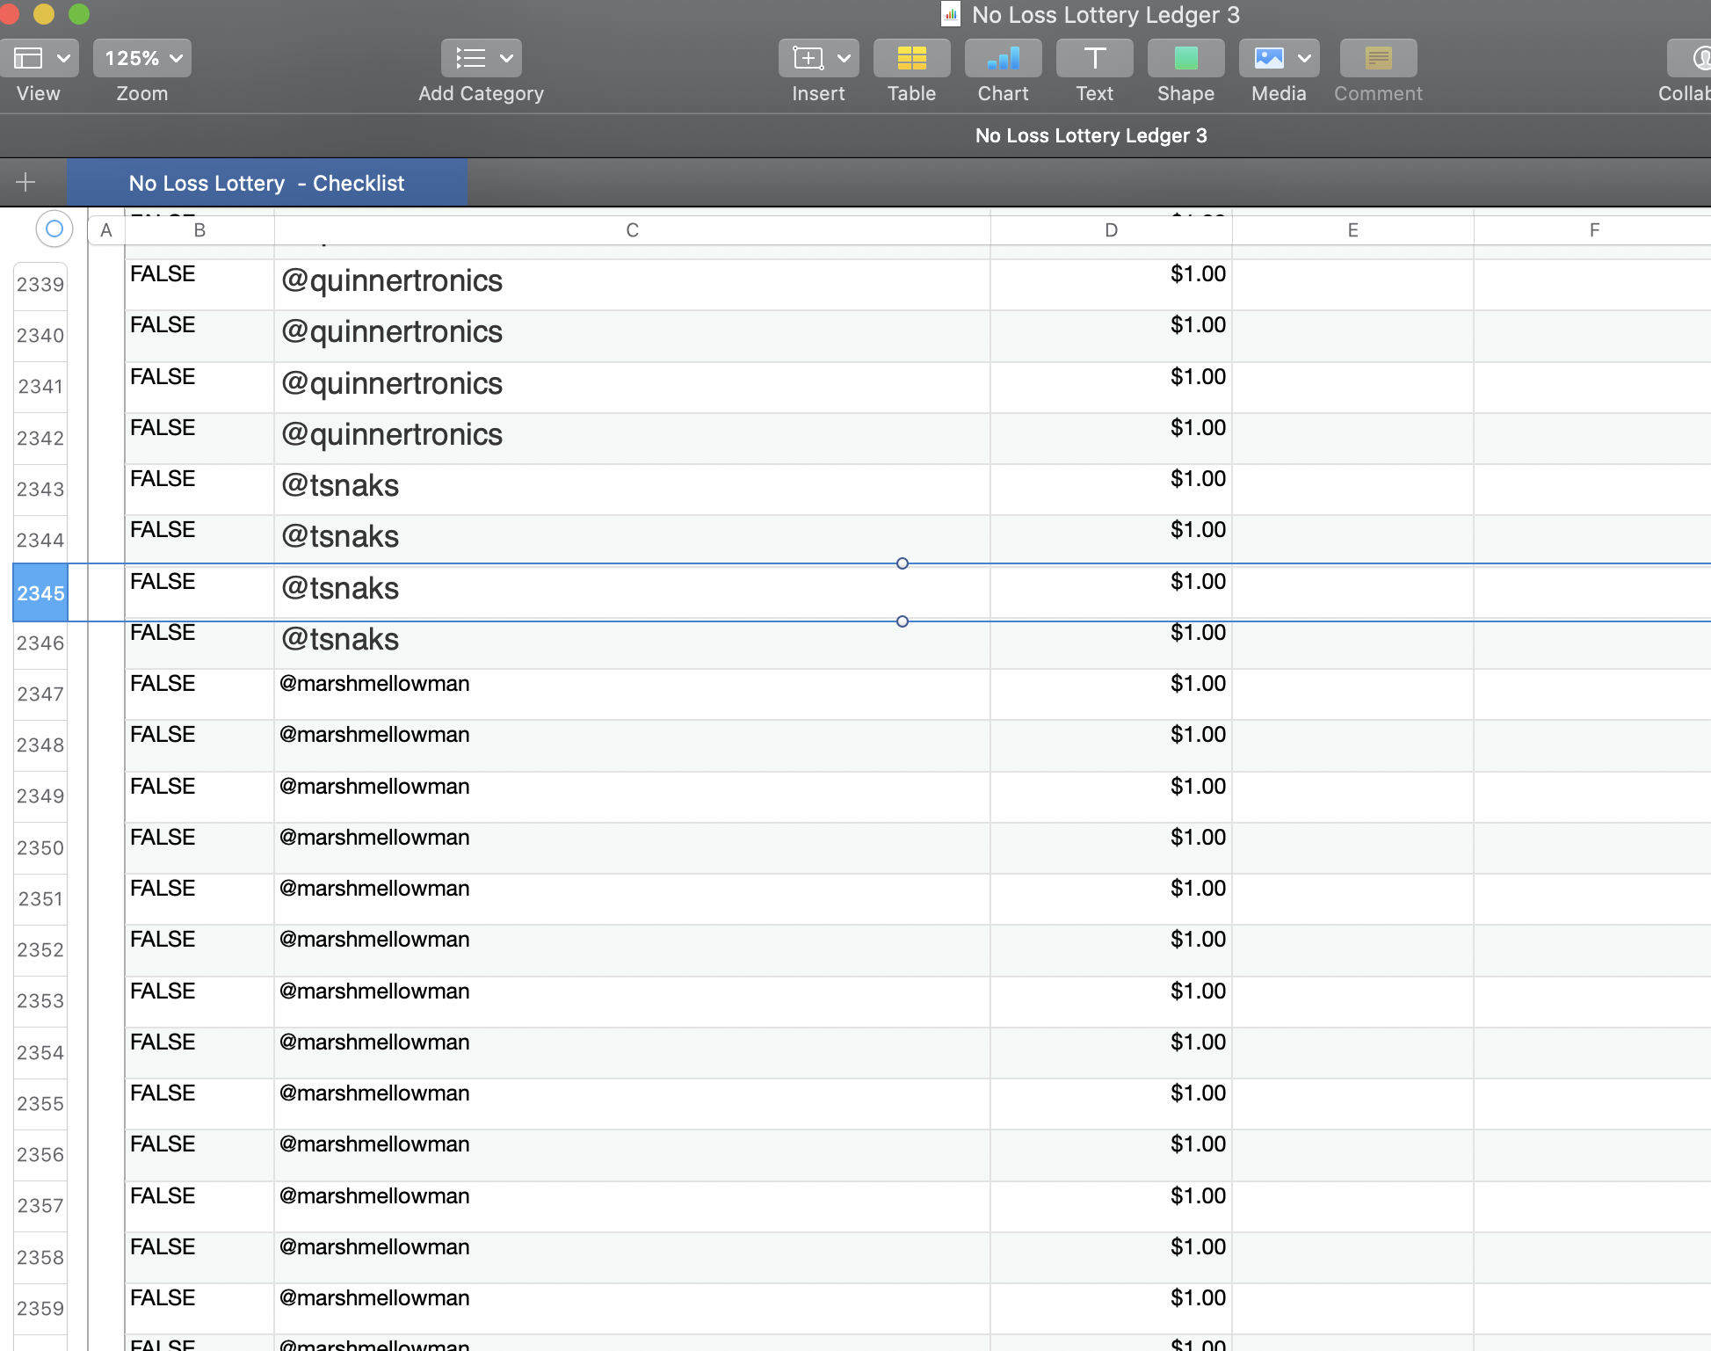The height and width of the screenshot is (1351, 1711).
Task: Click $1.00 cell in row 2341
Action: click(x=1111, y=388)
